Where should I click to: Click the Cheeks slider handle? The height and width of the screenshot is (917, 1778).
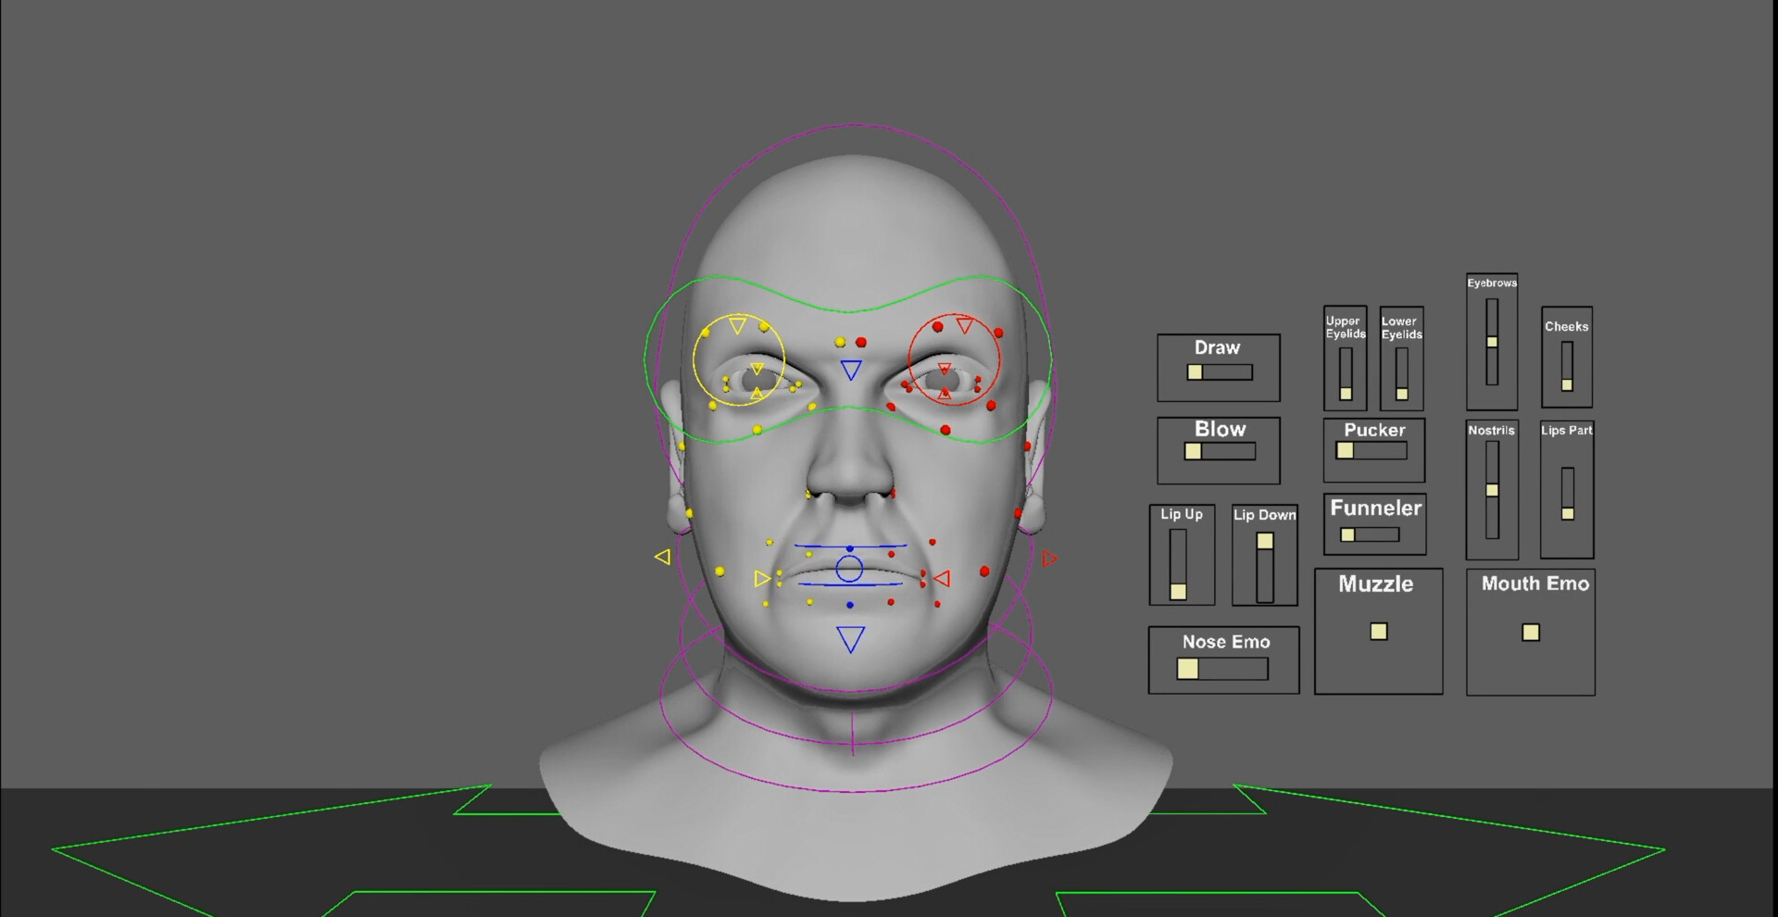click(x=1566, y=383)
